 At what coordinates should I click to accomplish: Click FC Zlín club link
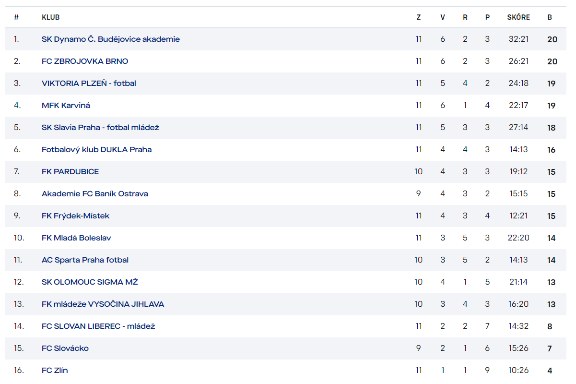(55, 371)
